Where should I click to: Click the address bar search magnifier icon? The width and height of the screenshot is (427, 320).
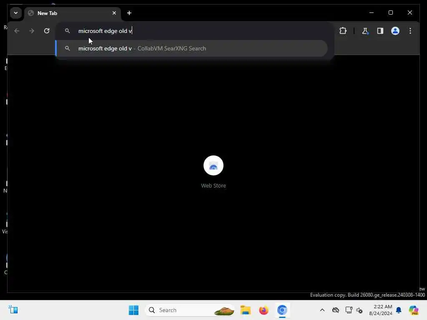67,31
